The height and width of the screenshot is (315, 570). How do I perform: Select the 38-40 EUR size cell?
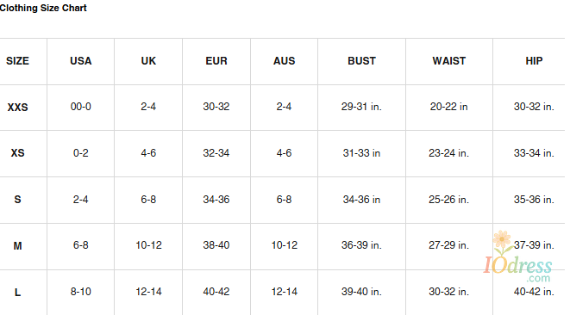(216, 245)
